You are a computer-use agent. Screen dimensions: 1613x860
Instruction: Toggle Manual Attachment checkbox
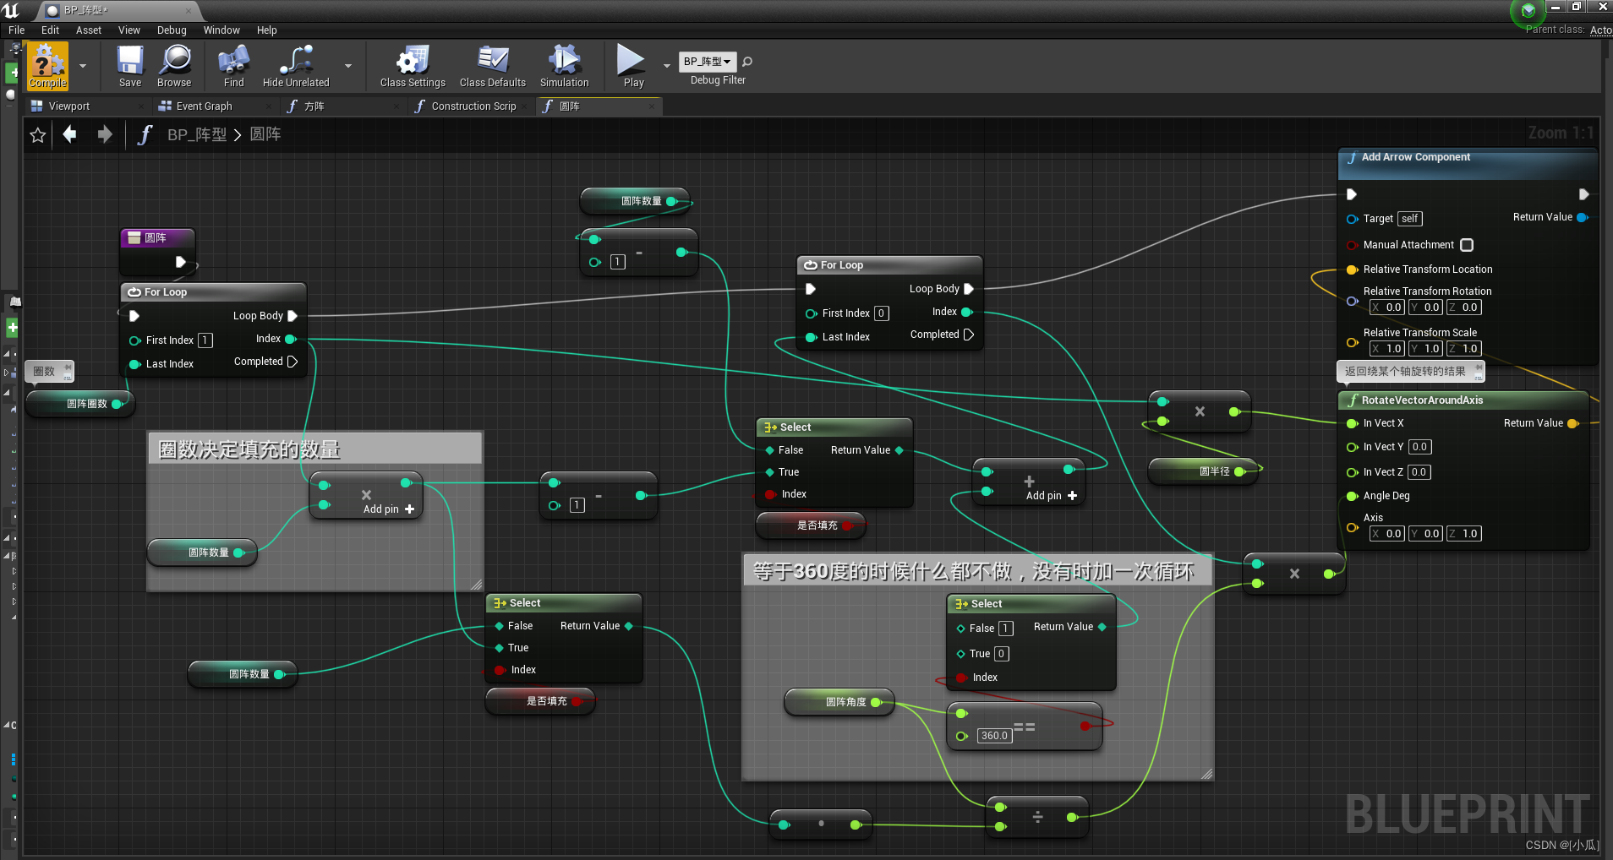[x=1467, y=245]
